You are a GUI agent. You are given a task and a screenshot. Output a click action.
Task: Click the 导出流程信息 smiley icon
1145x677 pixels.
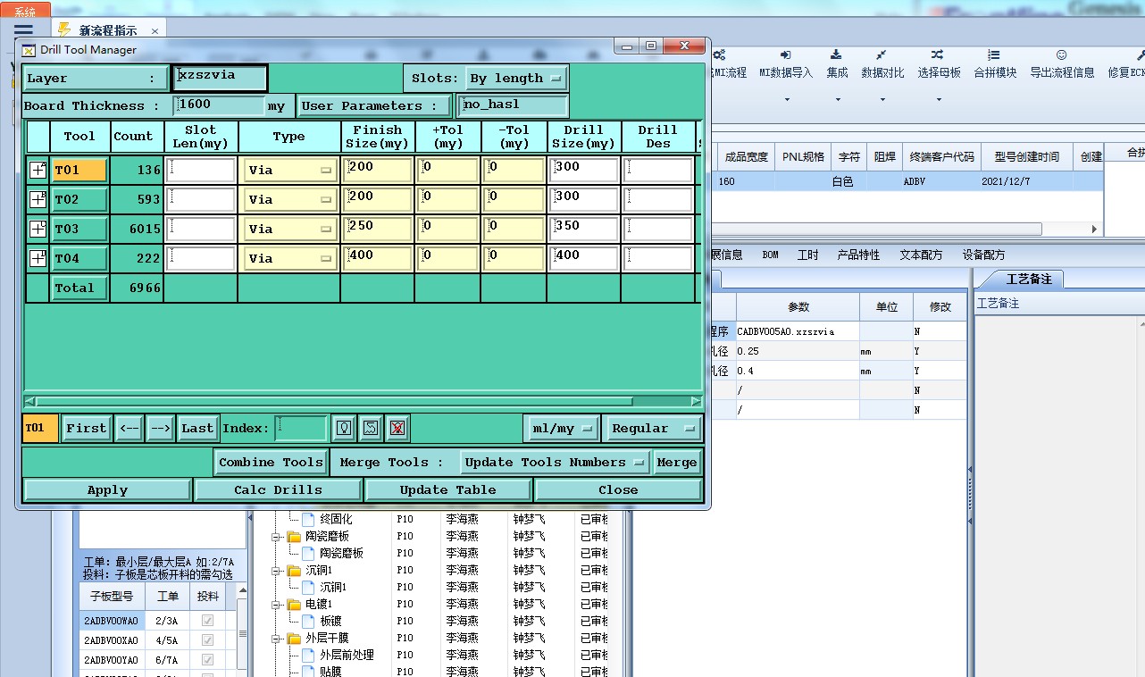pos(1061,54)
